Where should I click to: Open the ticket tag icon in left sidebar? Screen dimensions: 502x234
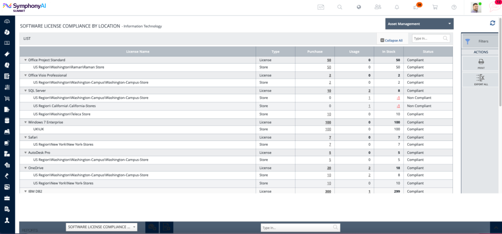coord(7,54)
